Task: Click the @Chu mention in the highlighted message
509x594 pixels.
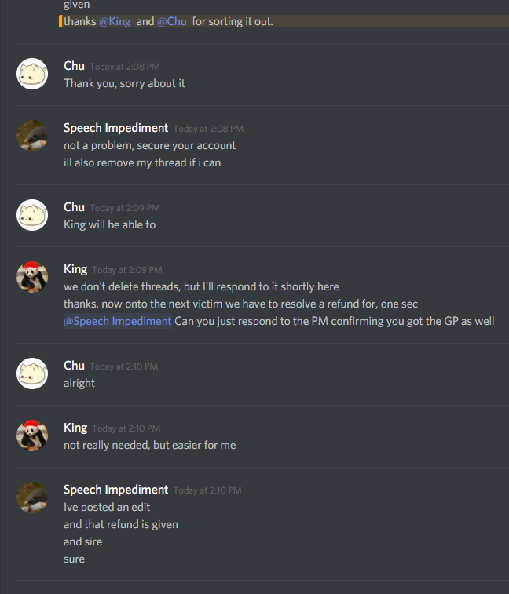Action: pos(172,22)
